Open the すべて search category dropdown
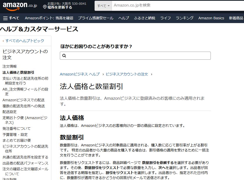Viewport: 244px width, 180px height. click(103, 6)
